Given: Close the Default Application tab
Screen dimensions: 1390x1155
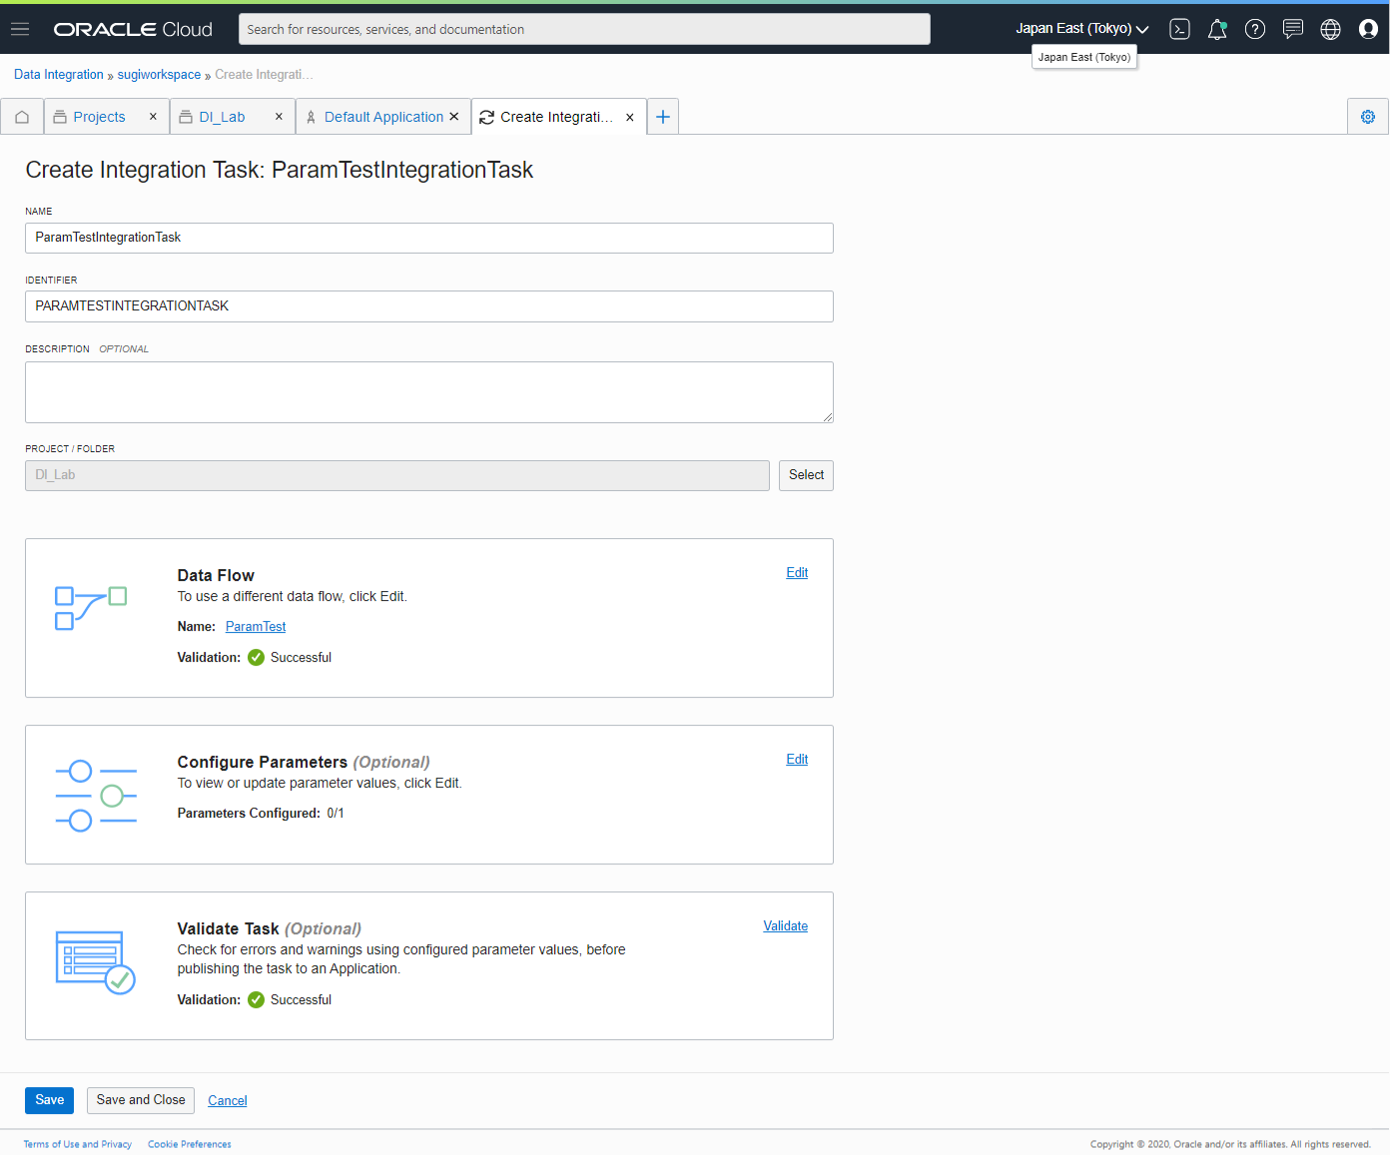Looking at the screenshot, I should [454, 117].
